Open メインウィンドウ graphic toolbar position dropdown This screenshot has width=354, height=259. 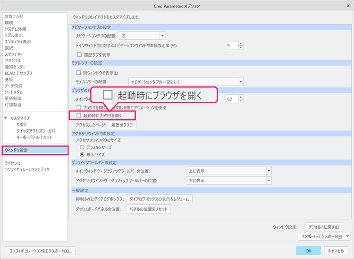click(269, 171)
